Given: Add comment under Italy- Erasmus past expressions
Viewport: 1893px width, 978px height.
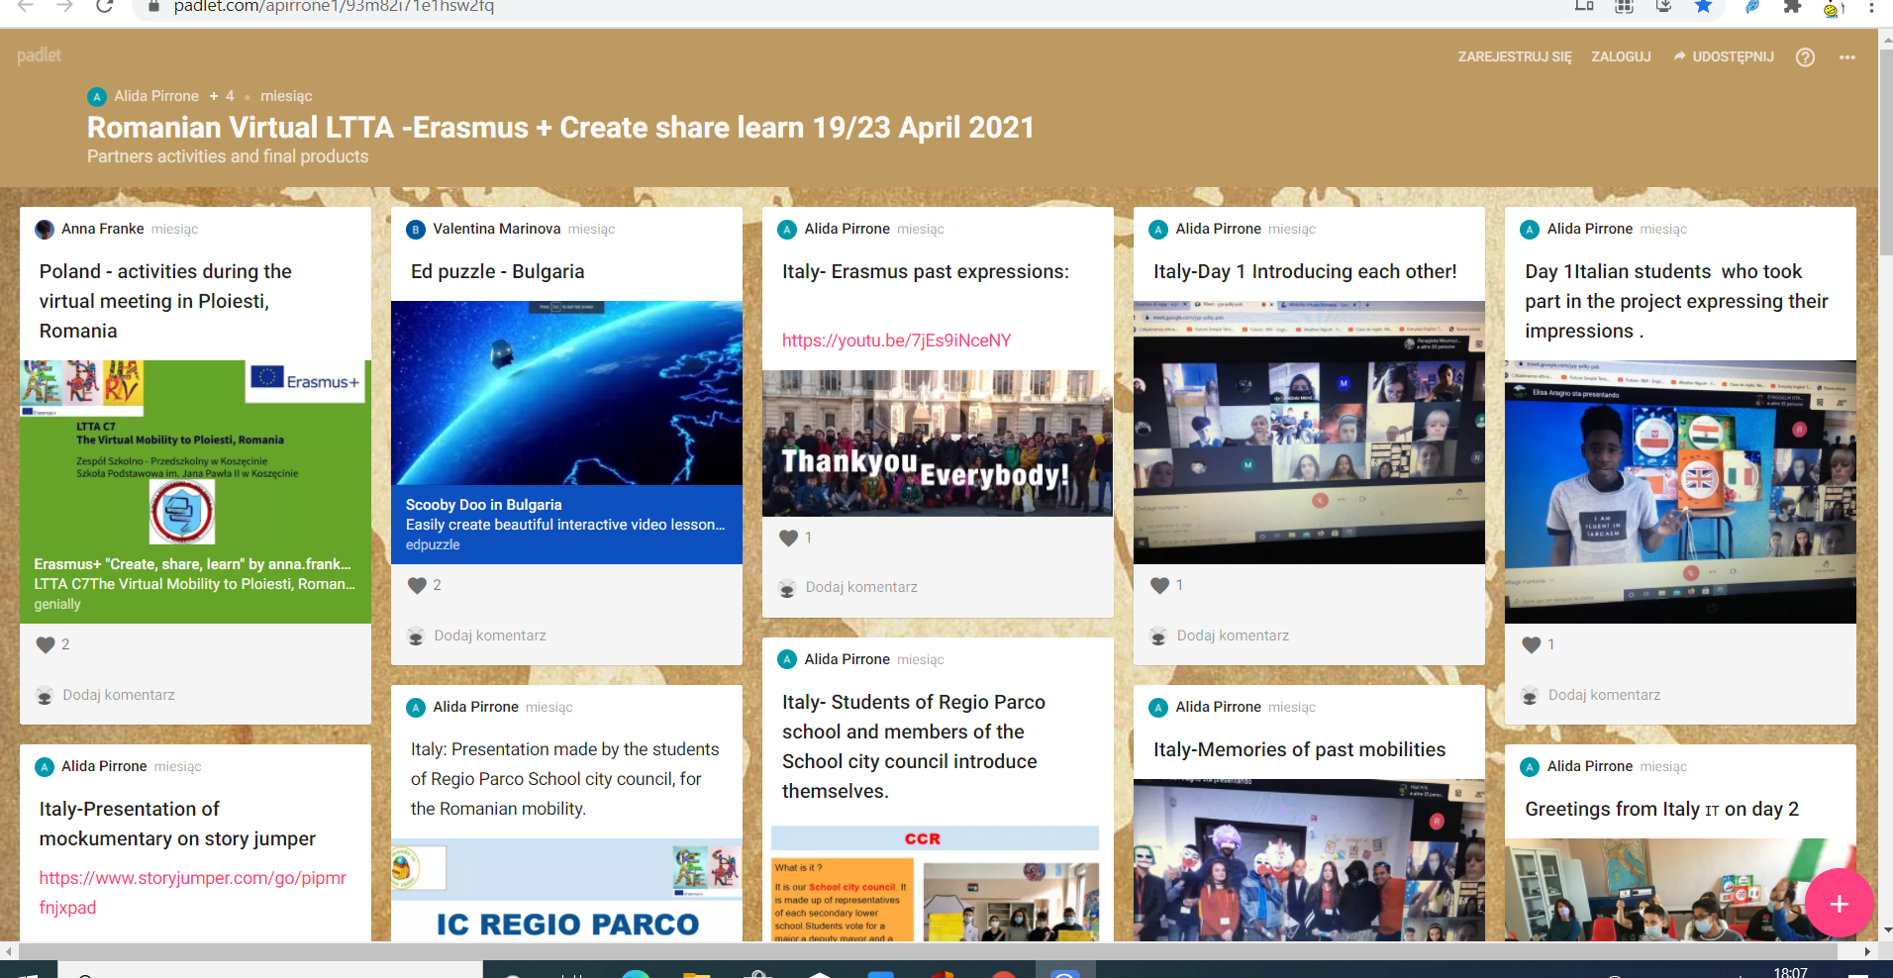Looking at the screenshot, I should click(860, 587).
